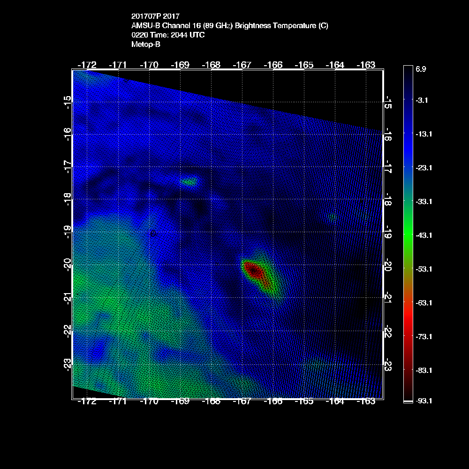Click the -167 longitude label on top axis
This screenshot has width=469, height=469.
point(242,64)
